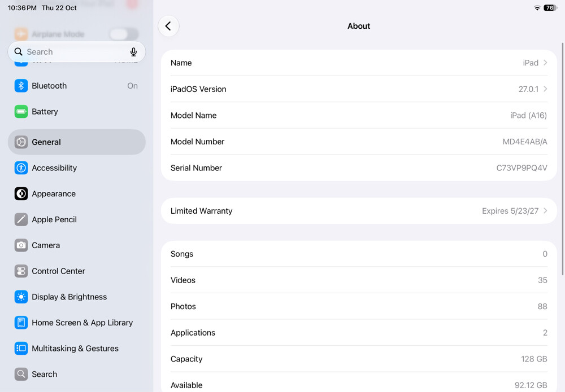
Task: Open Home Screen & App Library settings
Action: tap(77, 323)
